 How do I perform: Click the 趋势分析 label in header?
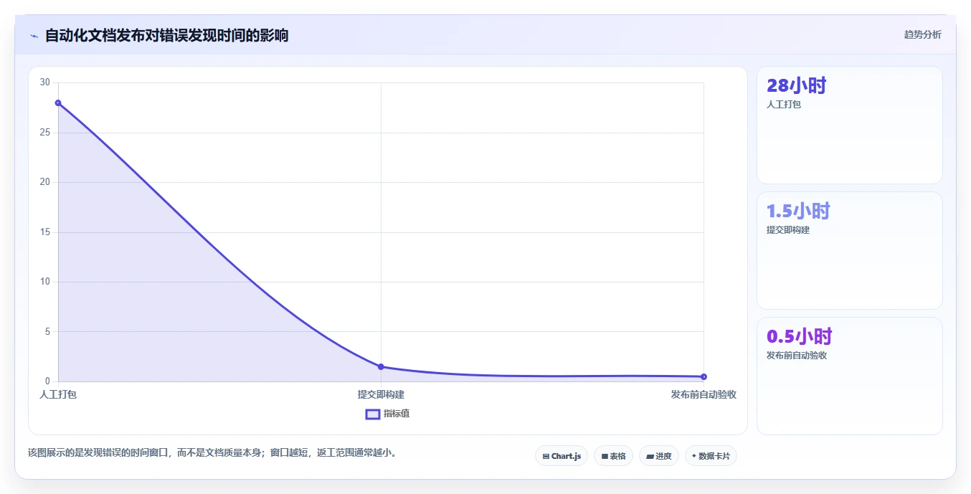coord(922,34)
